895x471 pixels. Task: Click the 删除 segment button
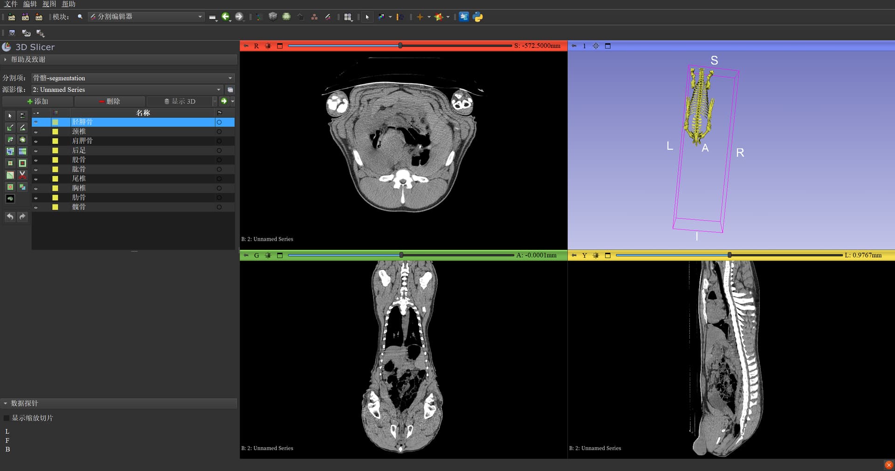pos(110,101)
